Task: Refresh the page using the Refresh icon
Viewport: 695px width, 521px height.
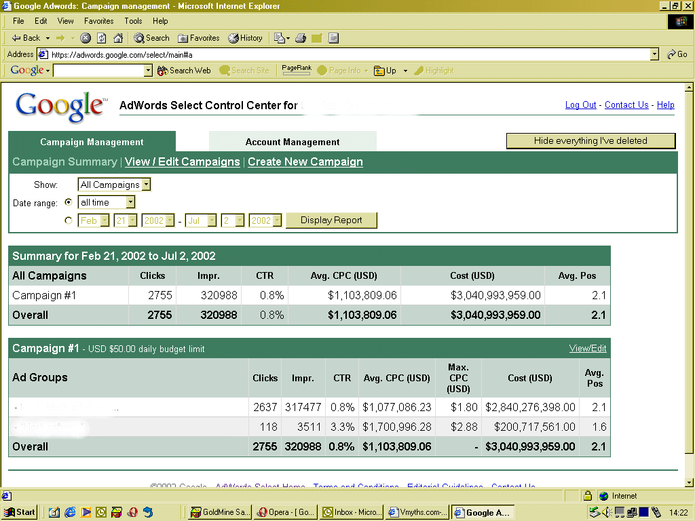Action: 102,38
